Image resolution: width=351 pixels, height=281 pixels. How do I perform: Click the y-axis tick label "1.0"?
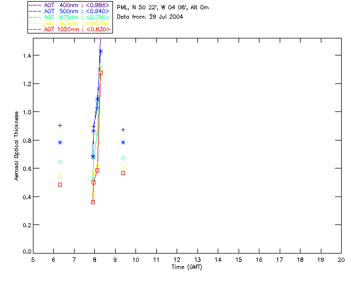(x=27, y=112)
